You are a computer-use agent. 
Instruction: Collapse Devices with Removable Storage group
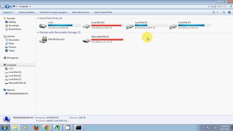point(38,32)
